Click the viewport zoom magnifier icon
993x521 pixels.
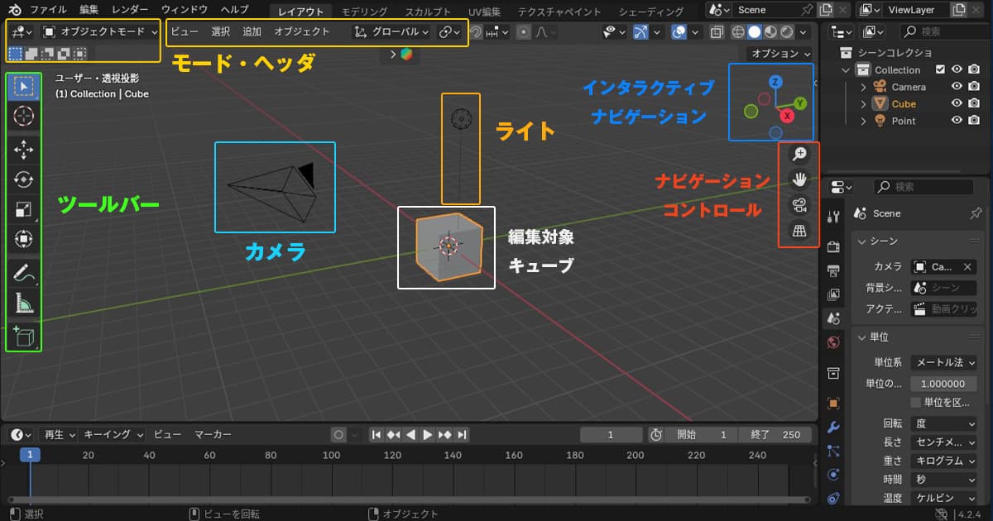tap(799, 155)
